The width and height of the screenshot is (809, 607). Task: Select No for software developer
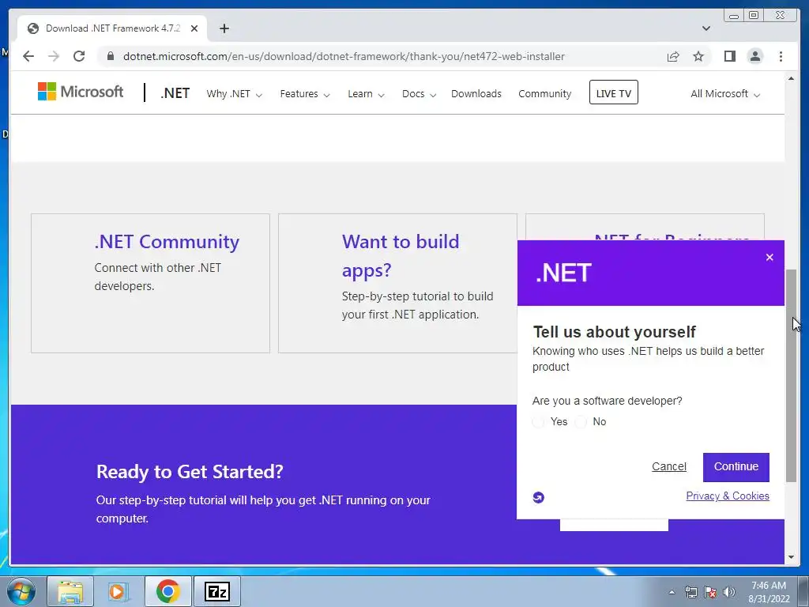[581, 422]
